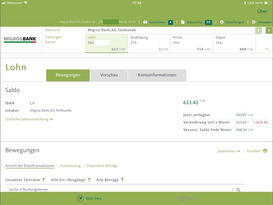The width and height of the screenshot is (273, 205).
Task: Click customer heading Migros Bank AG Testkunde
Action: (x=112, y=30)
